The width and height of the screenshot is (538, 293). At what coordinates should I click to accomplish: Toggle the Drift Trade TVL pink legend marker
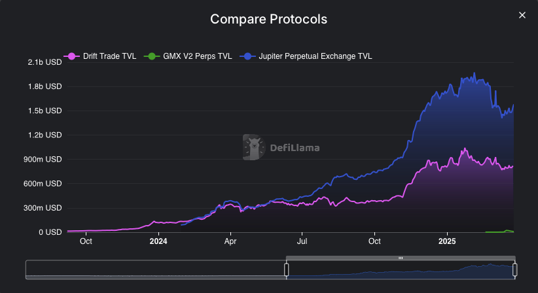(x=72, y=56)
